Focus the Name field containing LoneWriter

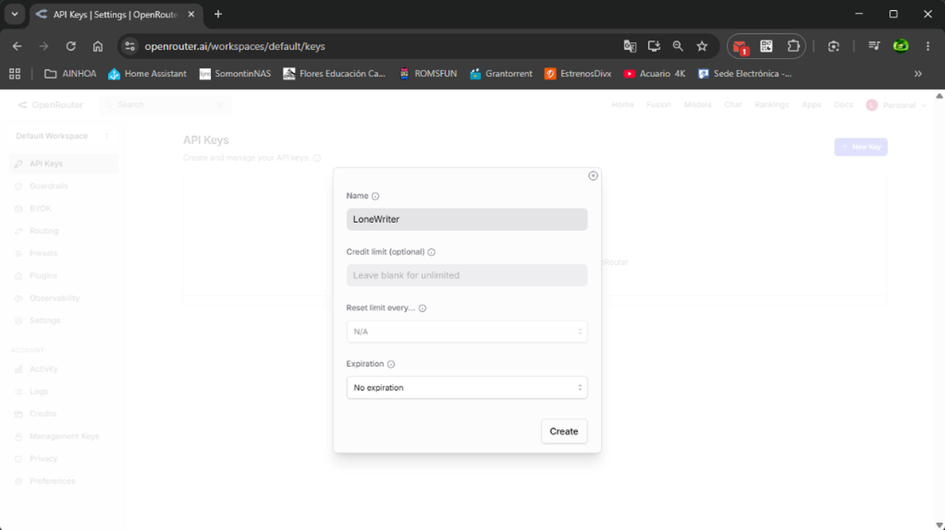467,219
